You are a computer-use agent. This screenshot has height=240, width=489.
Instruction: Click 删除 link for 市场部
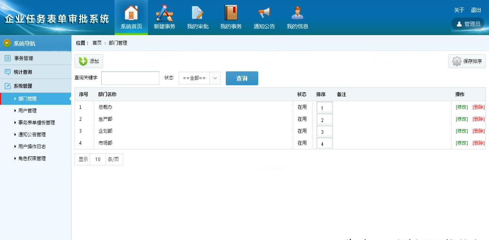[478, 143]
